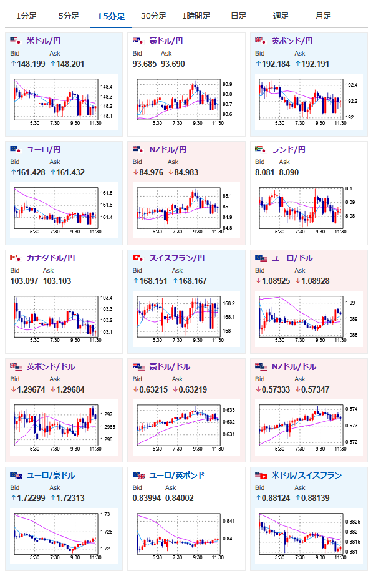Screen dimensions: 371x571
Task: Click the South Africa flag icon for ランド/円
Action: click(261, 149)
